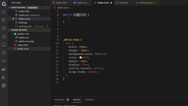
Task: Open the Explorer view in activity bar
Action: pos(4,4)
